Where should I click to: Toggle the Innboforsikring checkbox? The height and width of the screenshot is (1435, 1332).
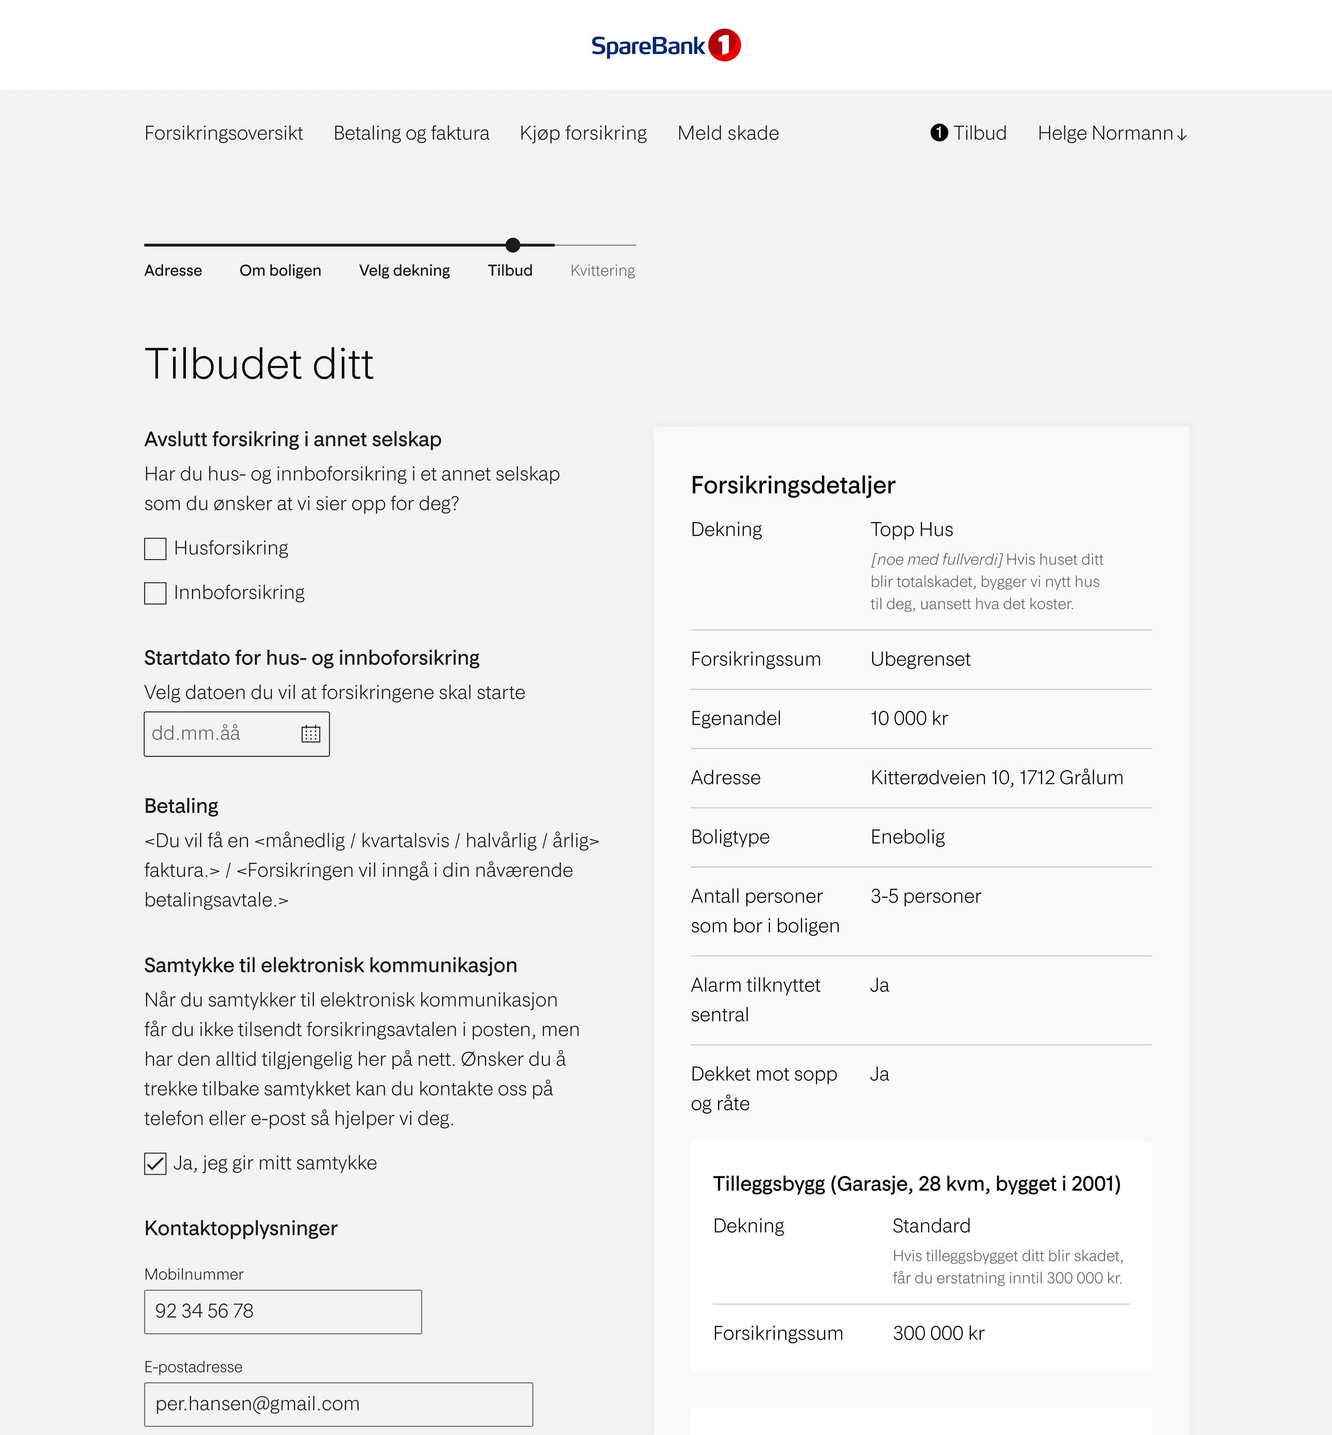tap(155, 592)
